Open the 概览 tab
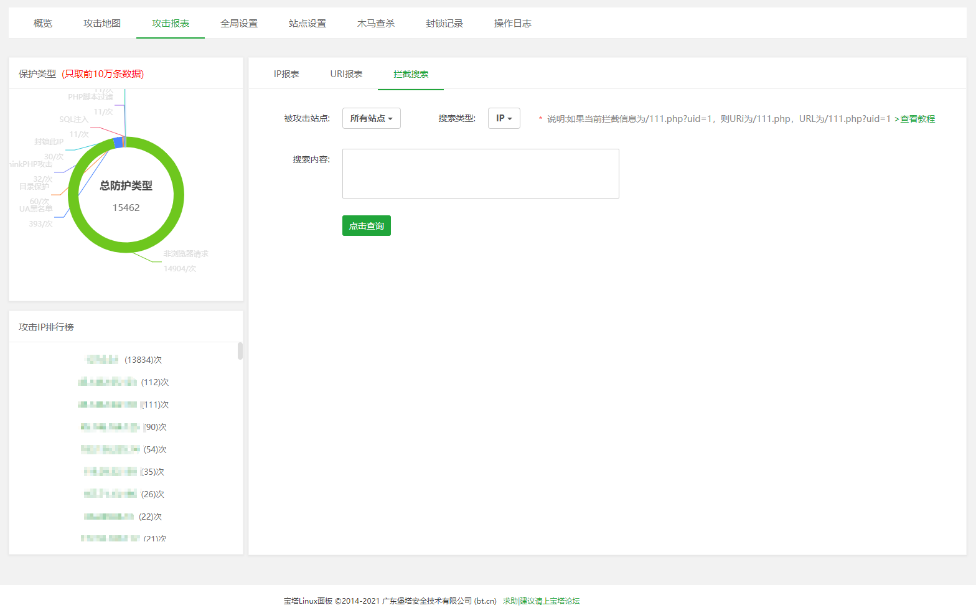The width and height of the screenshot is (976, 613). coord(43,24)
